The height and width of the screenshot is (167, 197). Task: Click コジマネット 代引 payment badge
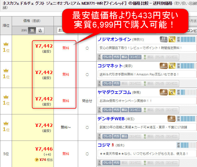click(117, 83)
